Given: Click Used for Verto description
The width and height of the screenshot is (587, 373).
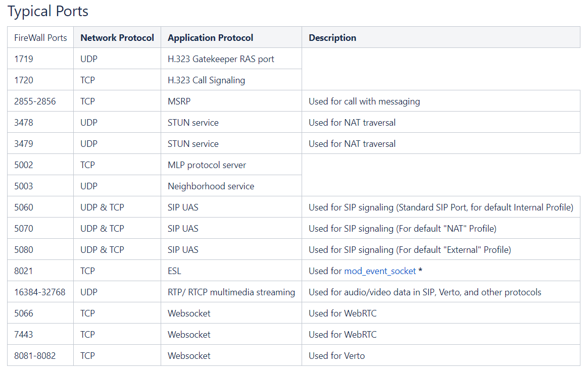Looking at the screenshot, I should (441, 355).
